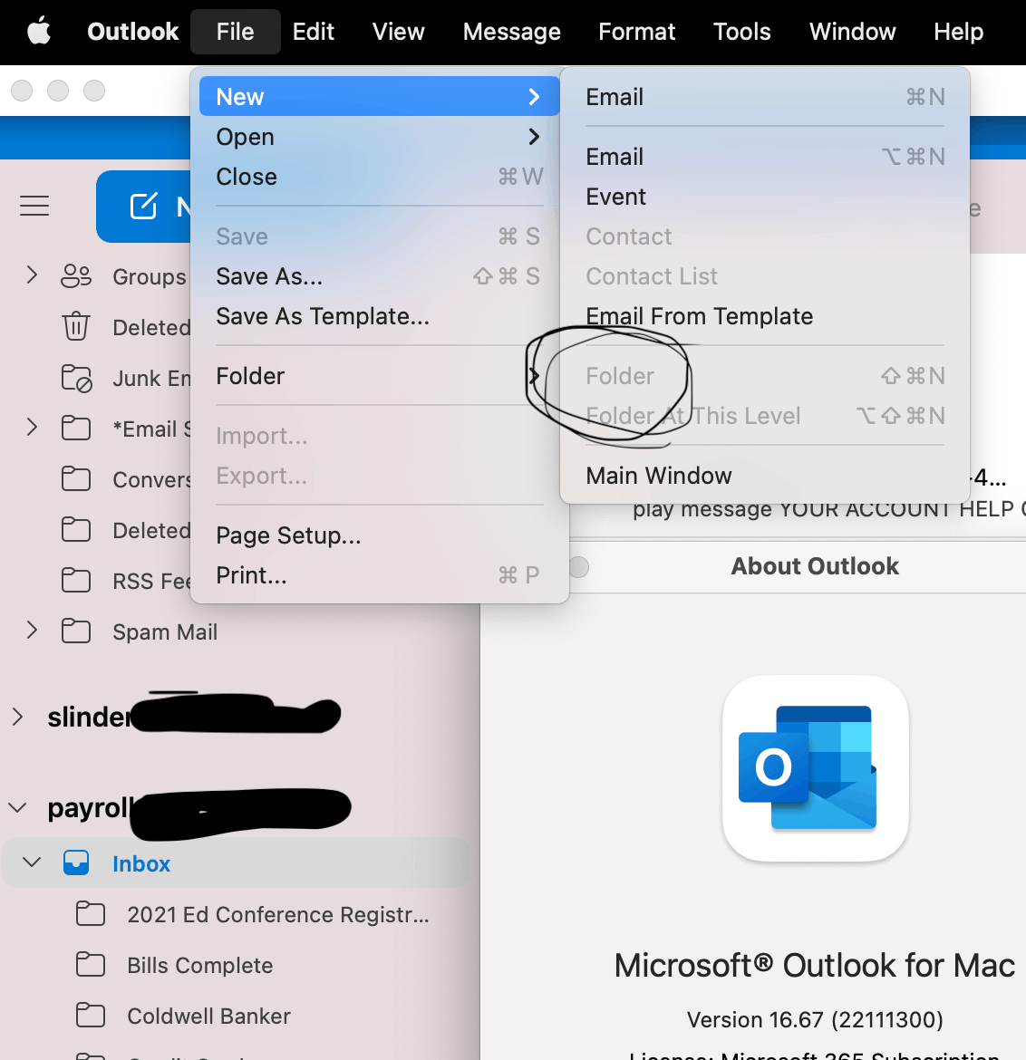Screen dimensions: 1026x1060
Task: Open the Message menu
Action: point(511,32)
